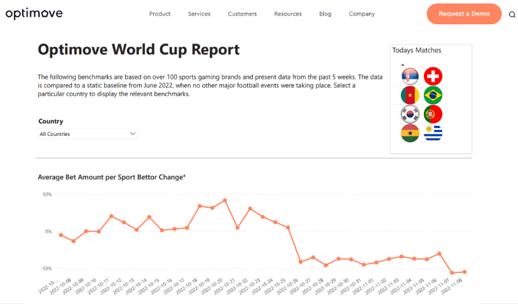Click the 2022-11-08 last data point
The height and width of the screenshot is (304, 518).
click(x=464, y=272)
